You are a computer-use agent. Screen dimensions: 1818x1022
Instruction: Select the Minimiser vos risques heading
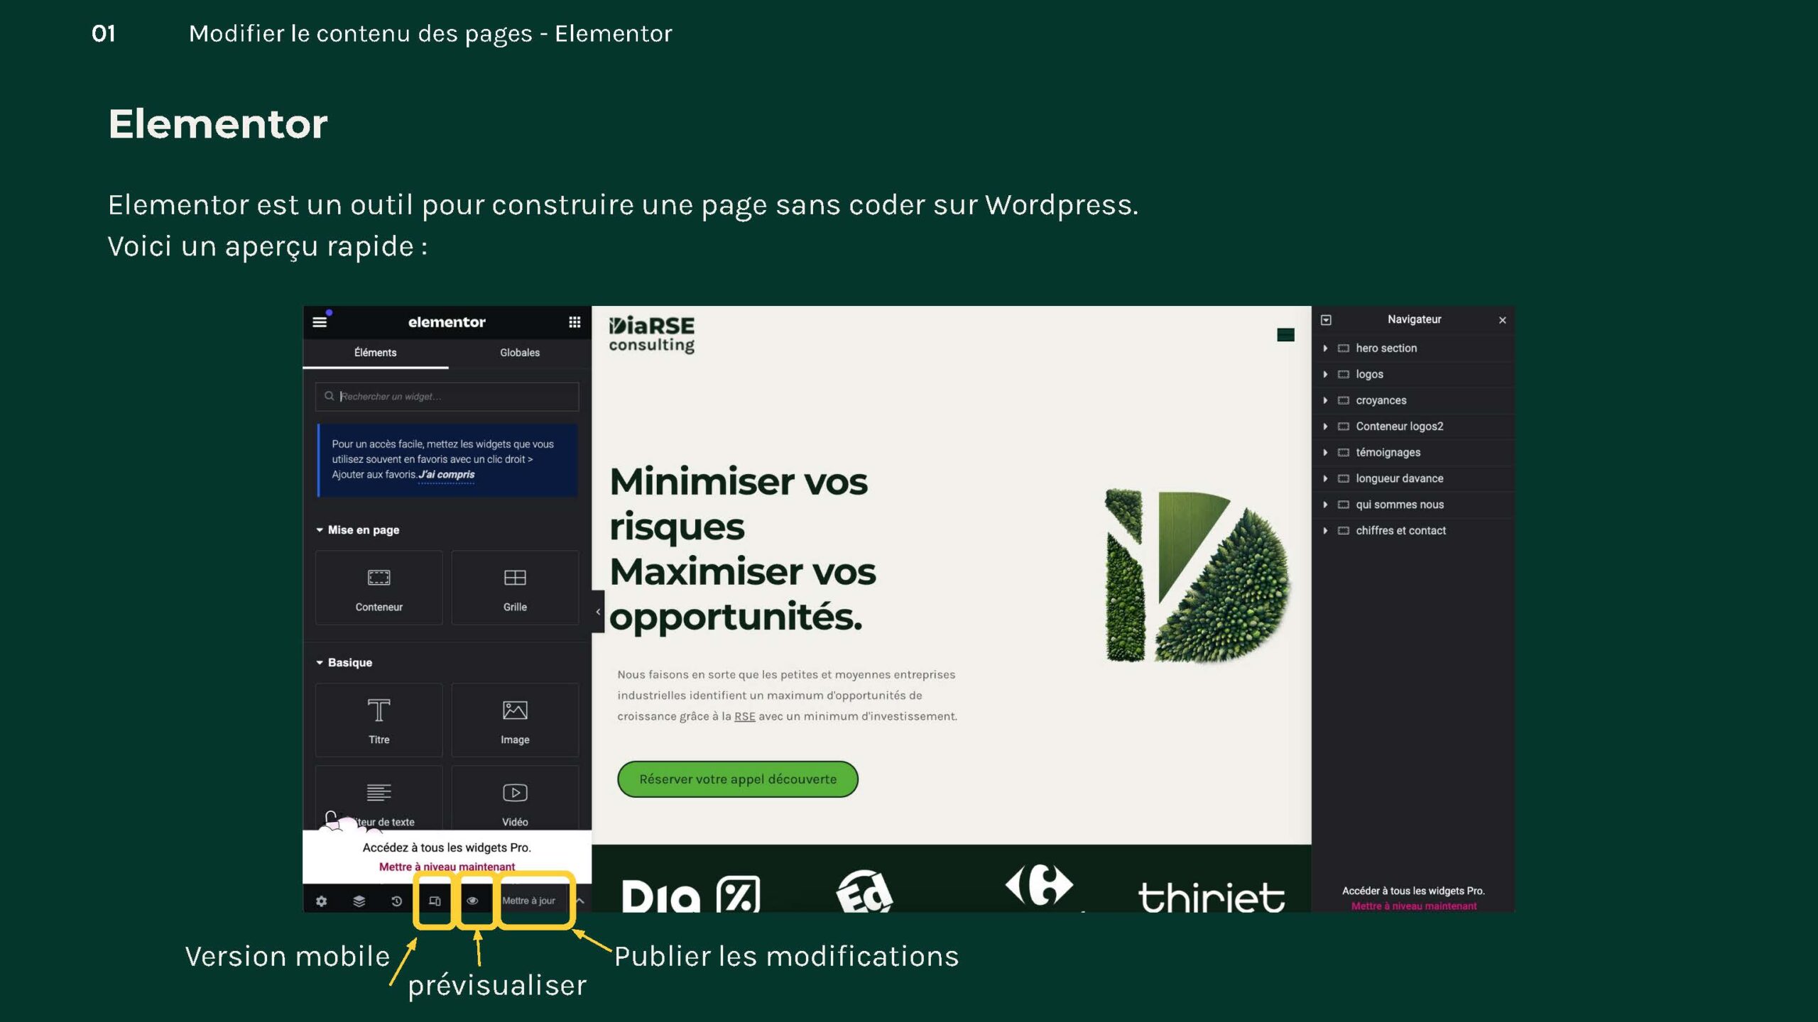pos(743,549)
